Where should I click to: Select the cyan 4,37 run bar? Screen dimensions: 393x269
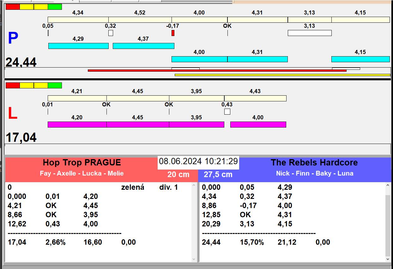point(143,46)
